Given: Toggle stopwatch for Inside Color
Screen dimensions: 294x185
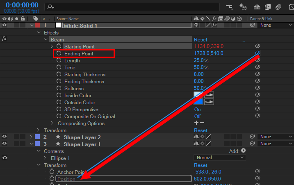Looking at the screenshot, I should pos(59,95).
